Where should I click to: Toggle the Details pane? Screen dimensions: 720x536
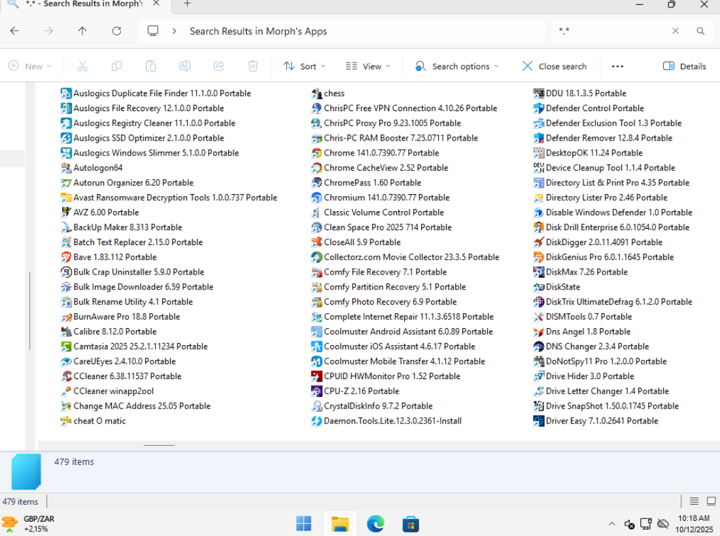click(x=684, y=66)
